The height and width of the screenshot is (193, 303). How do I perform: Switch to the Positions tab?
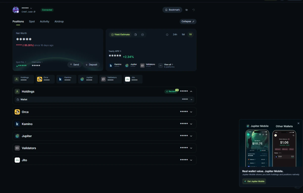(18, 21)
